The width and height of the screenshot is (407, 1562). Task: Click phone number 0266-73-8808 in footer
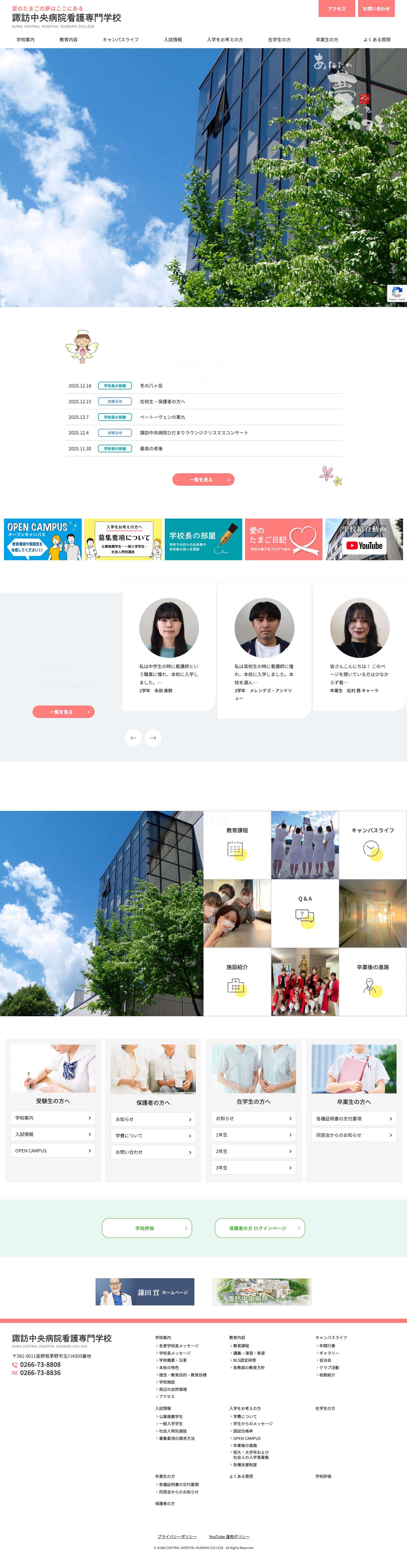point(40,1364)
